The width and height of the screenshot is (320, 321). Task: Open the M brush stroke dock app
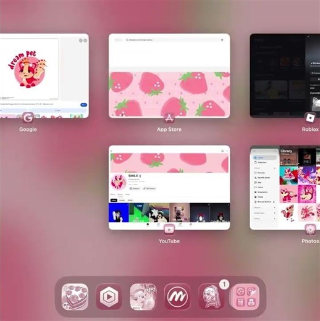point(177,296)
